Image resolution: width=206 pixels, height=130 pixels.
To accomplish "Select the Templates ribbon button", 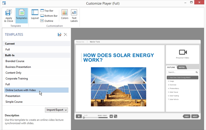I will 21,15.
